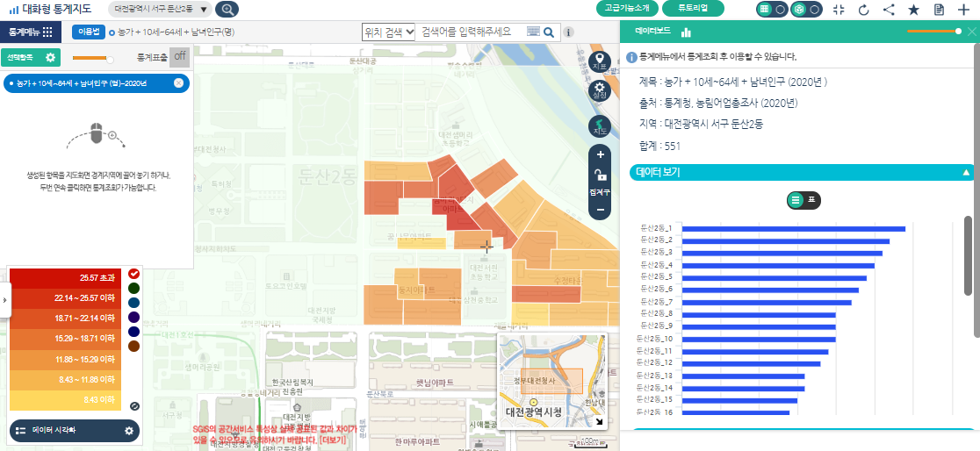Open the 위치 검색 combo box
Viewport: 980px width, 451px height.
[388, 32]
